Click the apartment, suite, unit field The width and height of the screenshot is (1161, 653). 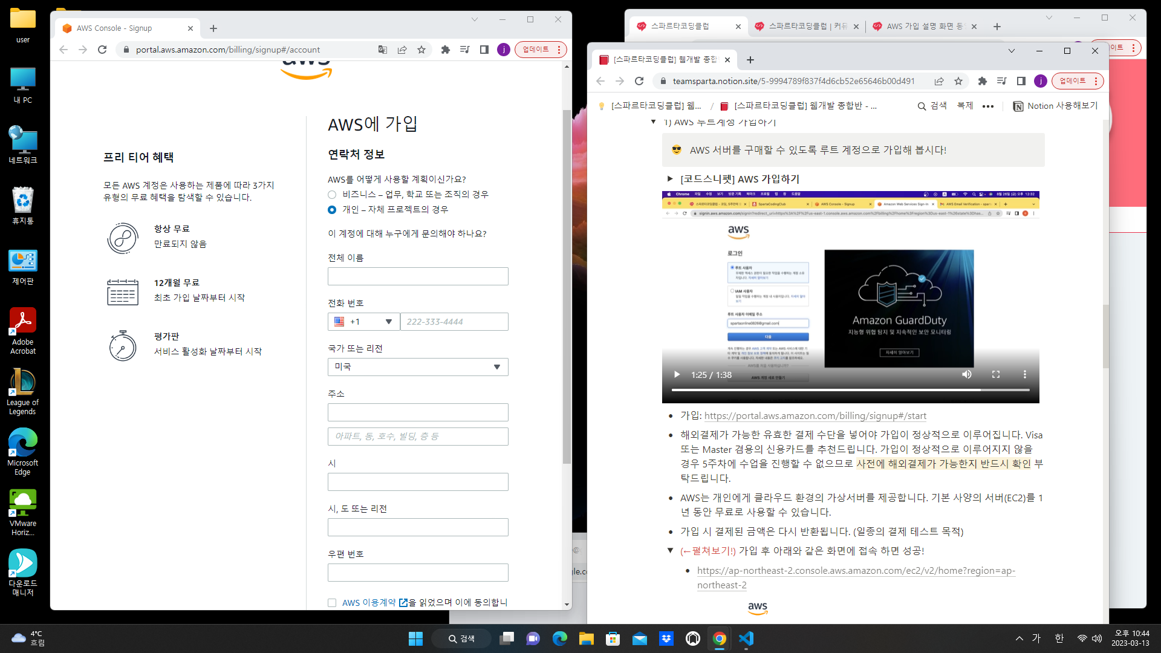click(418, 437)
